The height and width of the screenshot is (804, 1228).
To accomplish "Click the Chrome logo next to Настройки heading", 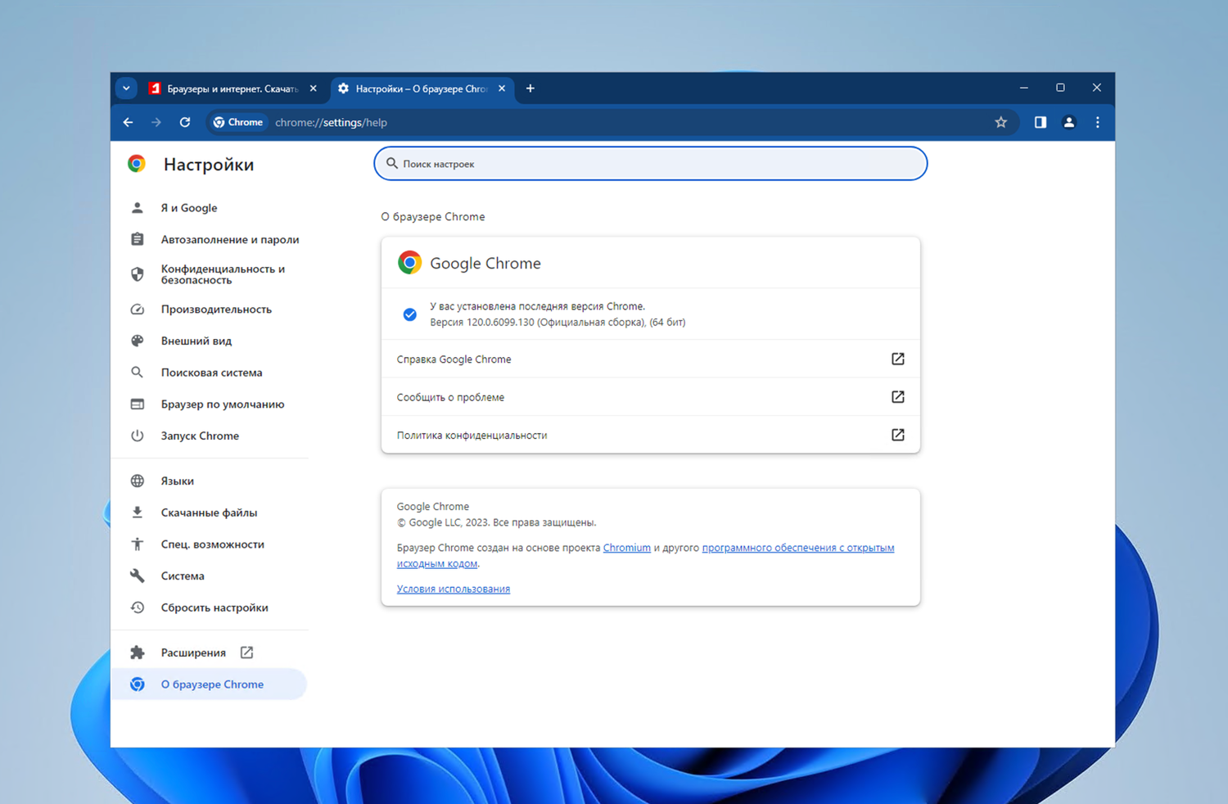I will coord(137,164).
